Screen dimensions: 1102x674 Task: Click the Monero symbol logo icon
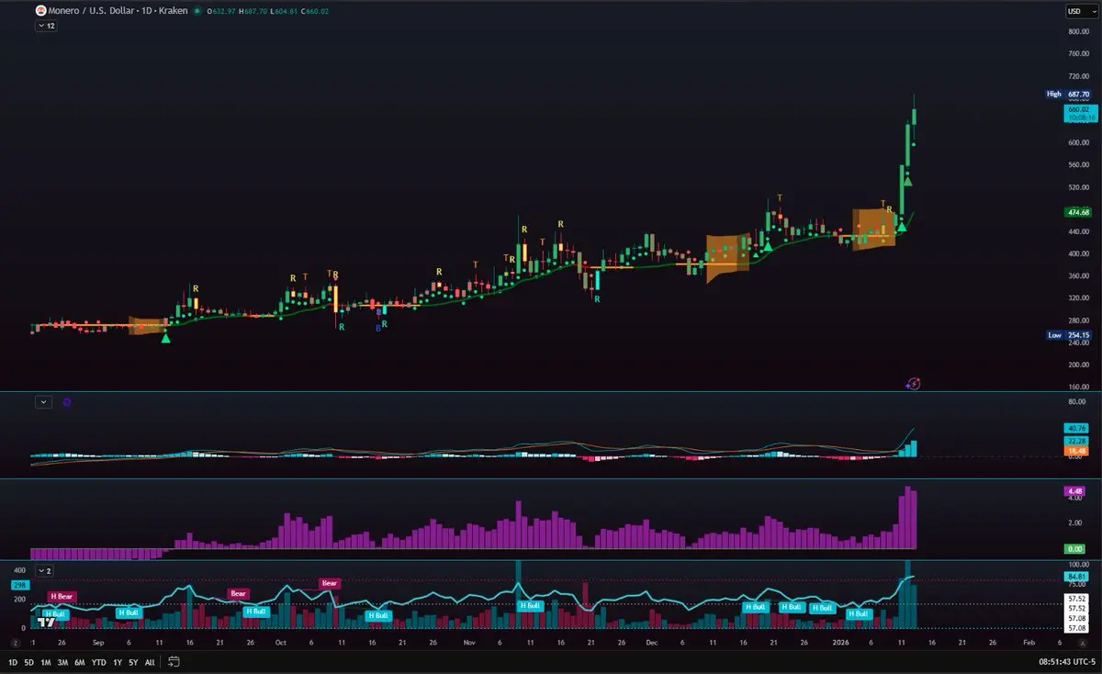[40, 11]
